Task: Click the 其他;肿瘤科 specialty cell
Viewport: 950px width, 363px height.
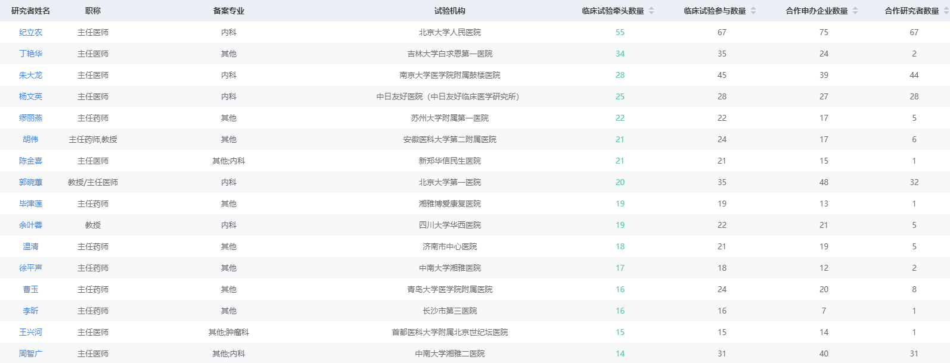Action: [229, 332]
